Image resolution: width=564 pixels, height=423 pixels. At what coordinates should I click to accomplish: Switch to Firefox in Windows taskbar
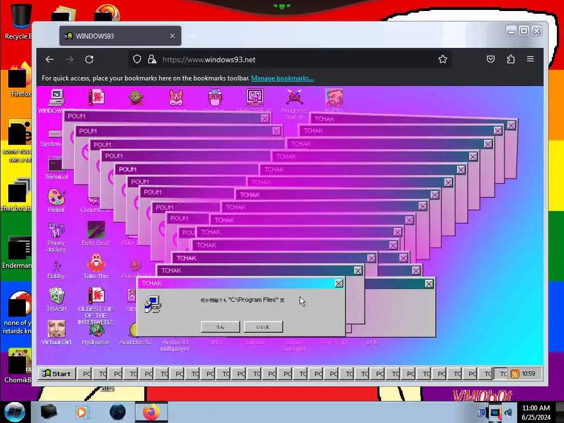[x=151, y=412]
